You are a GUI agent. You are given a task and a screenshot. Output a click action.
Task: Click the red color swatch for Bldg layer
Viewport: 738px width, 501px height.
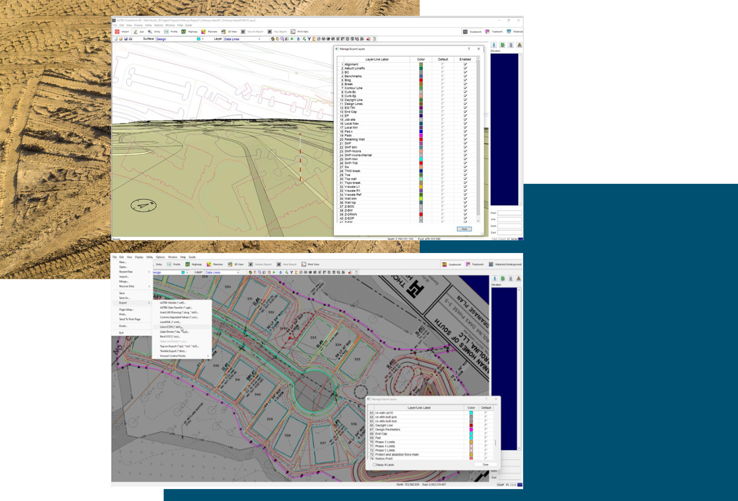421,80
